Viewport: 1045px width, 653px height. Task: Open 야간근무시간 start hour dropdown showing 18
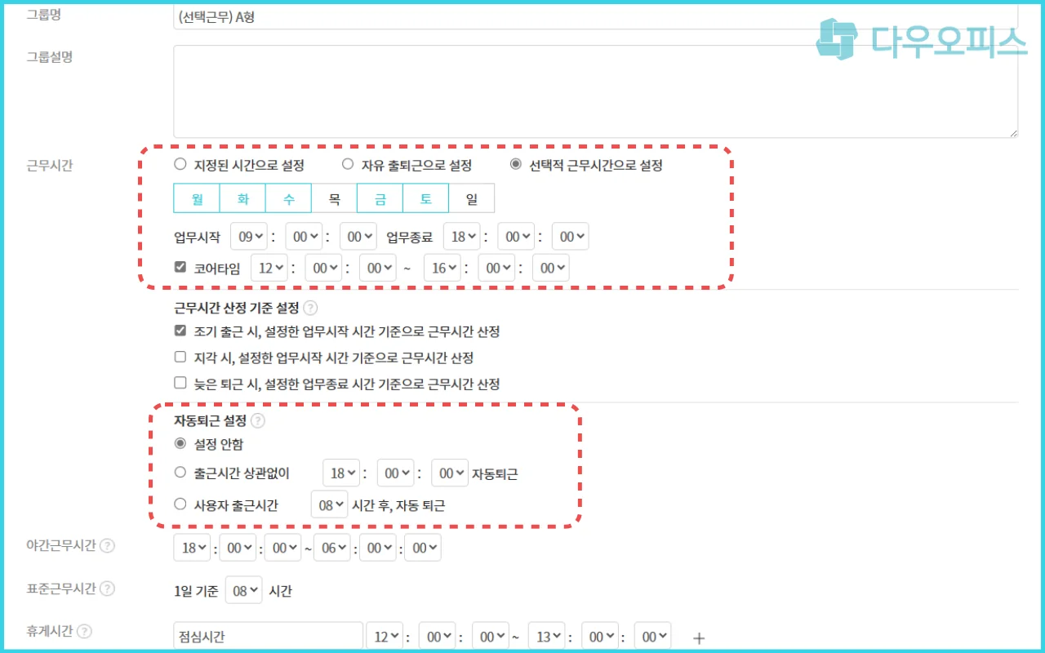tap(193, 548)
